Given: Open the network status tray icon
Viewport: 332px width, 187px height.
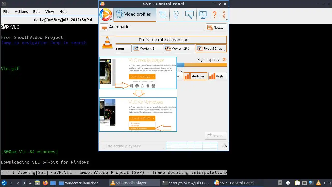Looking at the screenshot, I should tap(304, 183).
